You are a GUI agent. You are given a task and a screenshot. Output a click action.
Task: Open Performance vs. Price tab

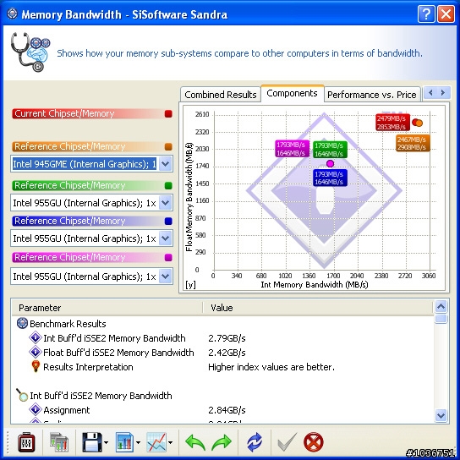click(372, 95)
